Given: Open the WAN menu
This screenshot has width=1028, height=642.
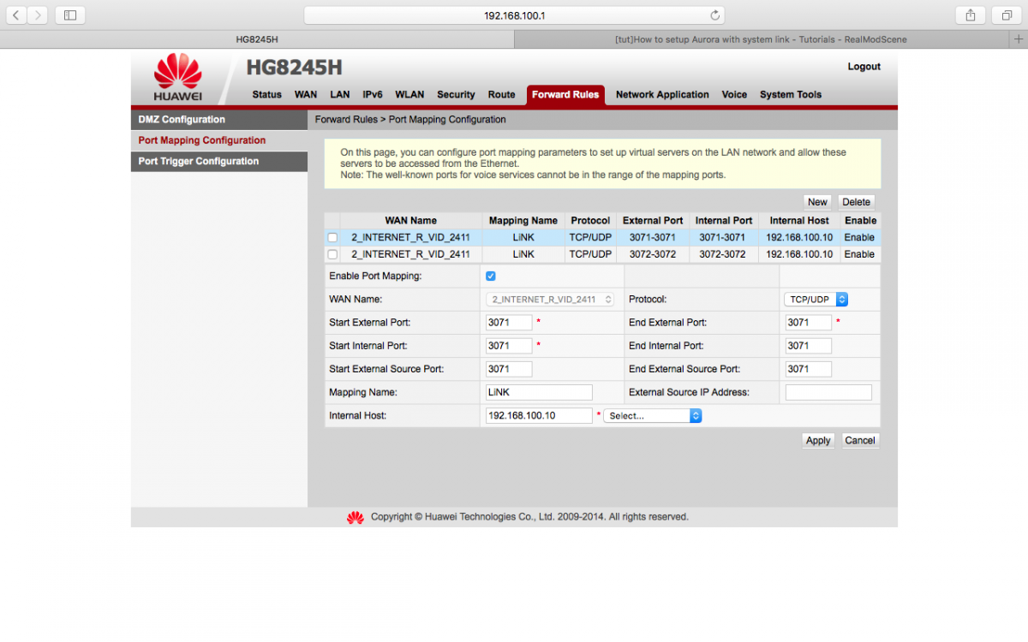Looking at the screenshot, I should pyautogui.click(x=306, y=95).
